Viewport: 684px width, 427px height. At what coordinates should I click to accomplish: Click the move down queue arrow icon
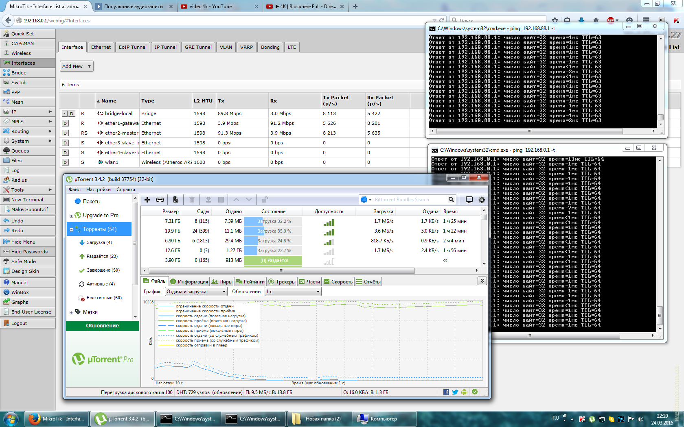(x=249, y=200)
